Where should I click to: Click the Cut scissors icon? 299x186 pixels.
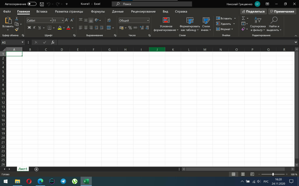point(17,19)
